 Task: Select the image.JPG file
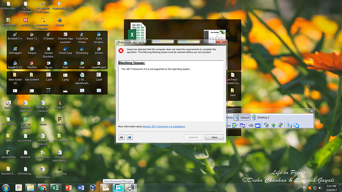[60, 105]
